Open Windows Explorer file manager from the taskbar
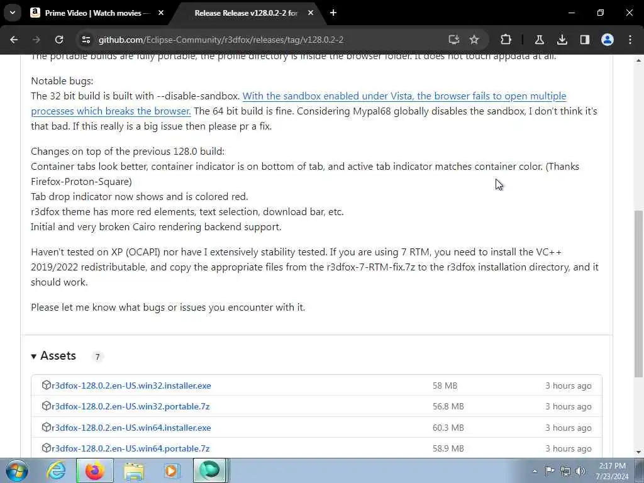 (x=134, y=470)
